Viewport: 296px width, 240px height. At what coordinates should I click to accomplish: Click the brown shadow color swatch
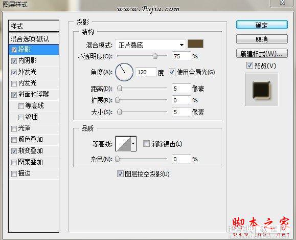(196, 44)
